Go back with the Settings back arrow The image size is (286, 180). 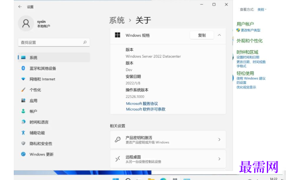click(20, 7)
